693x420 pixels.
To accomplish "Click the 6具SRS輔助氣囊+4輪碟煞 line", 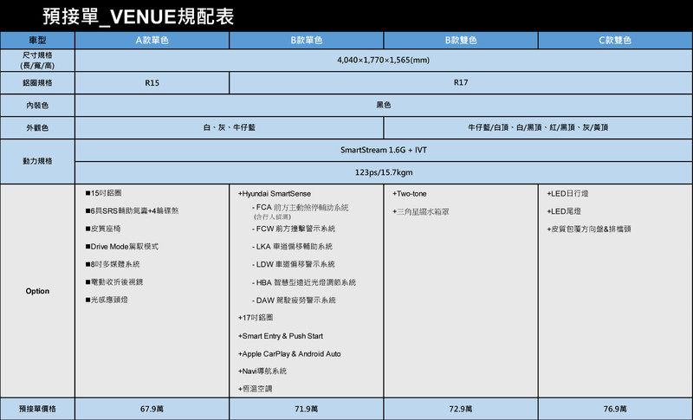I will [x=133, y=211].
